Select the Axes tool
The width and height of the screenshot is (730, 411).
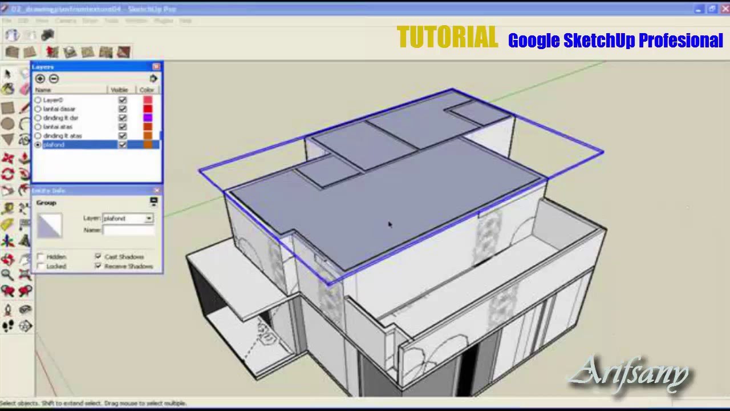tap(7, 241)
